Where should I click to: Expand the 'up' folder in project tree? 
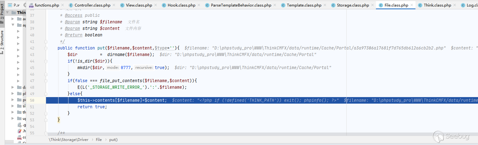pyautogui.click(x=13, y=119)
